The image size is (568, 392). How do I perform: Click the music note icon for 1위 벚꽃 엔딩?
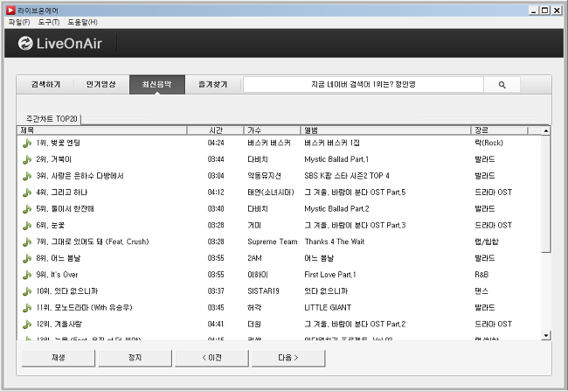[27, 143]
